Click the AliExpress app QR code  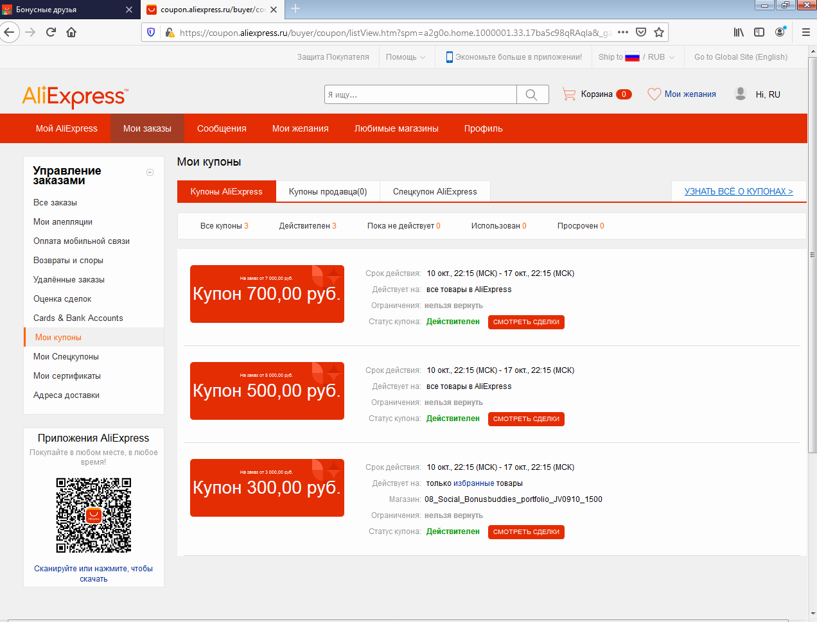[94, 515]
